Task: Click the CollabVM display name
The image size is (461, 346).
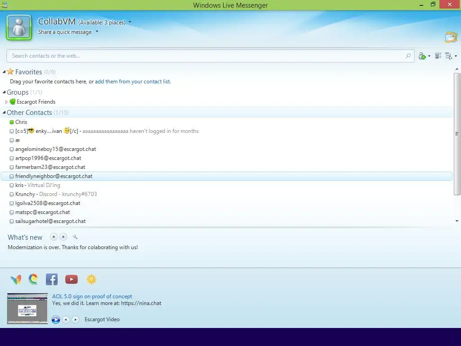Action: click(x=57, y=22)
